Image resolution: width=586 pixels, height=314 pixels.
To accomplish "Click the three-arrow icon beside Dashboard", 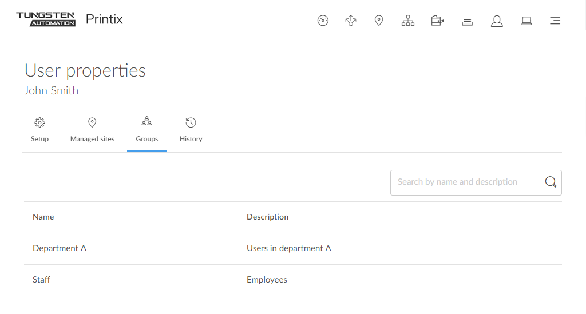I will (x=351, y=21).
